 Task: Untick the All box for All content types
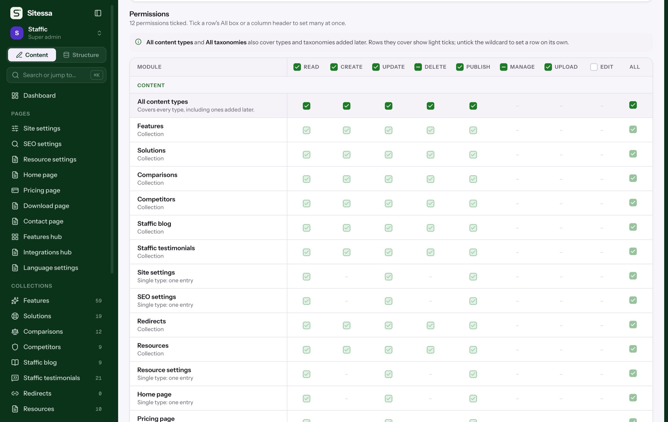pyautogui.click(x=633, y=105)
